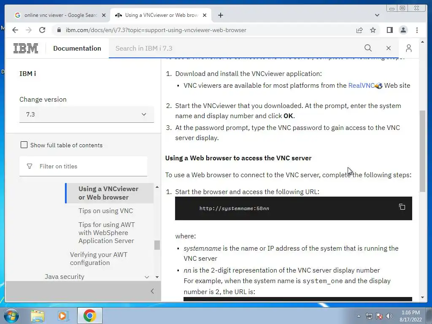This screenshot has width=432, height=324.
Task: Click the IBM i sidebar heading
Action: coord(27,73)
